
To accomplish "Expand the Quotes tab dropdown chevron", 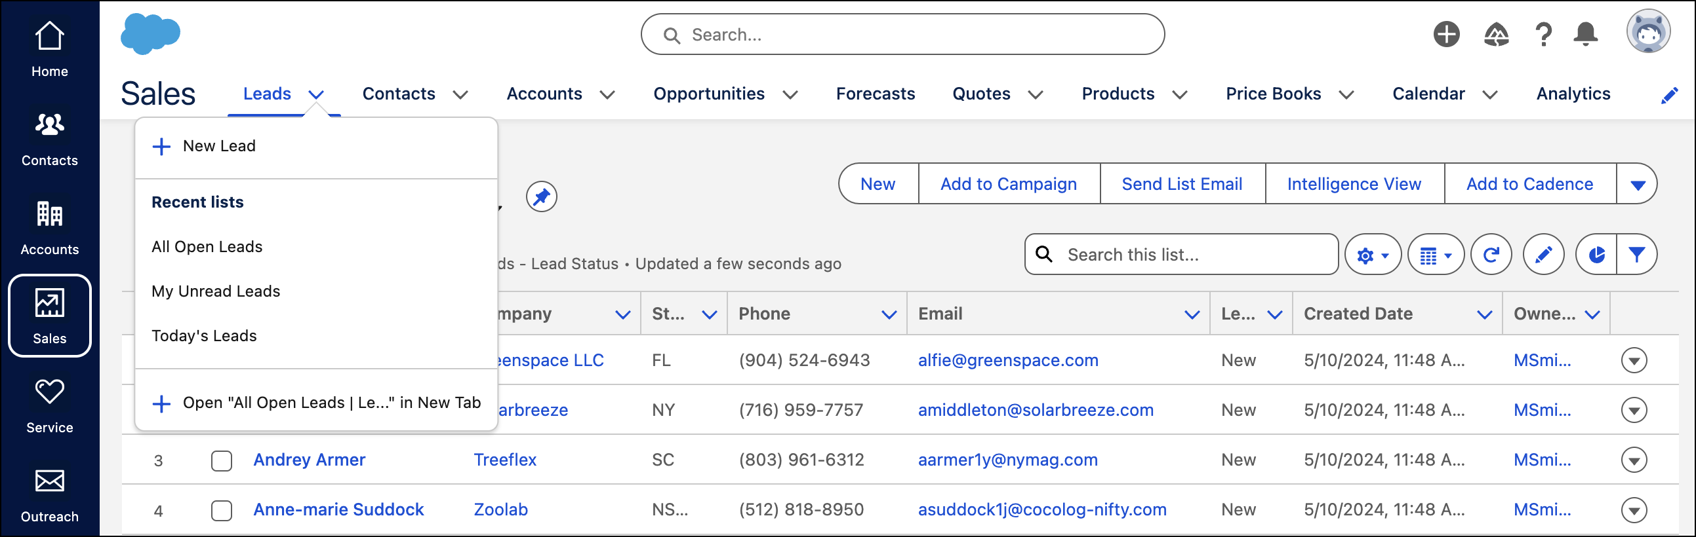I will click(1036, 95).
